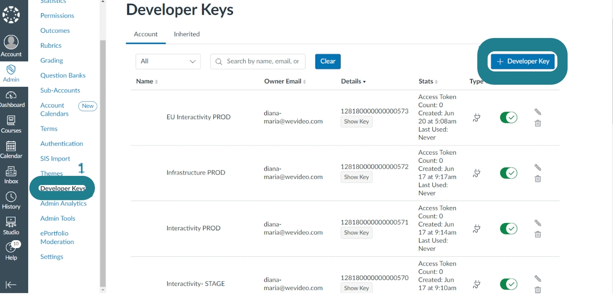The image size is (613, 294).
Task: Open History clock icon in sidebar
Action: pyautogui.click(x=11, y=197)
